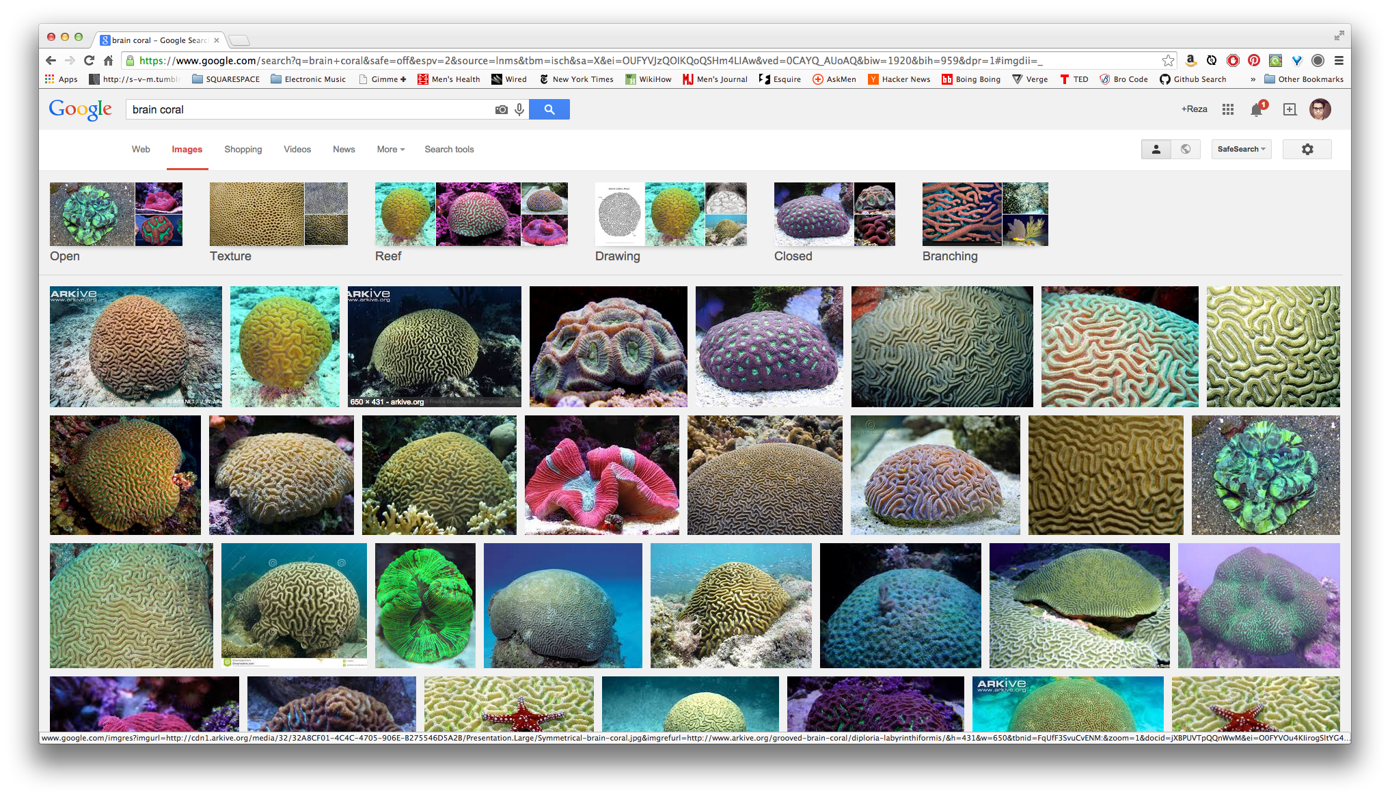Switch to the News tab
Viewport: 1390px width, 798px height.
point(344,149)
